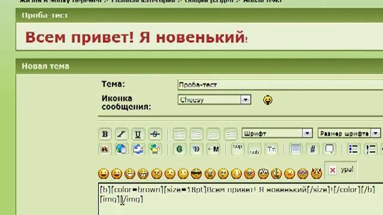The height and width of the screenshot is (215, 383).
Task: Click the broken image icon labeled ура!
Action: point(341,170)
